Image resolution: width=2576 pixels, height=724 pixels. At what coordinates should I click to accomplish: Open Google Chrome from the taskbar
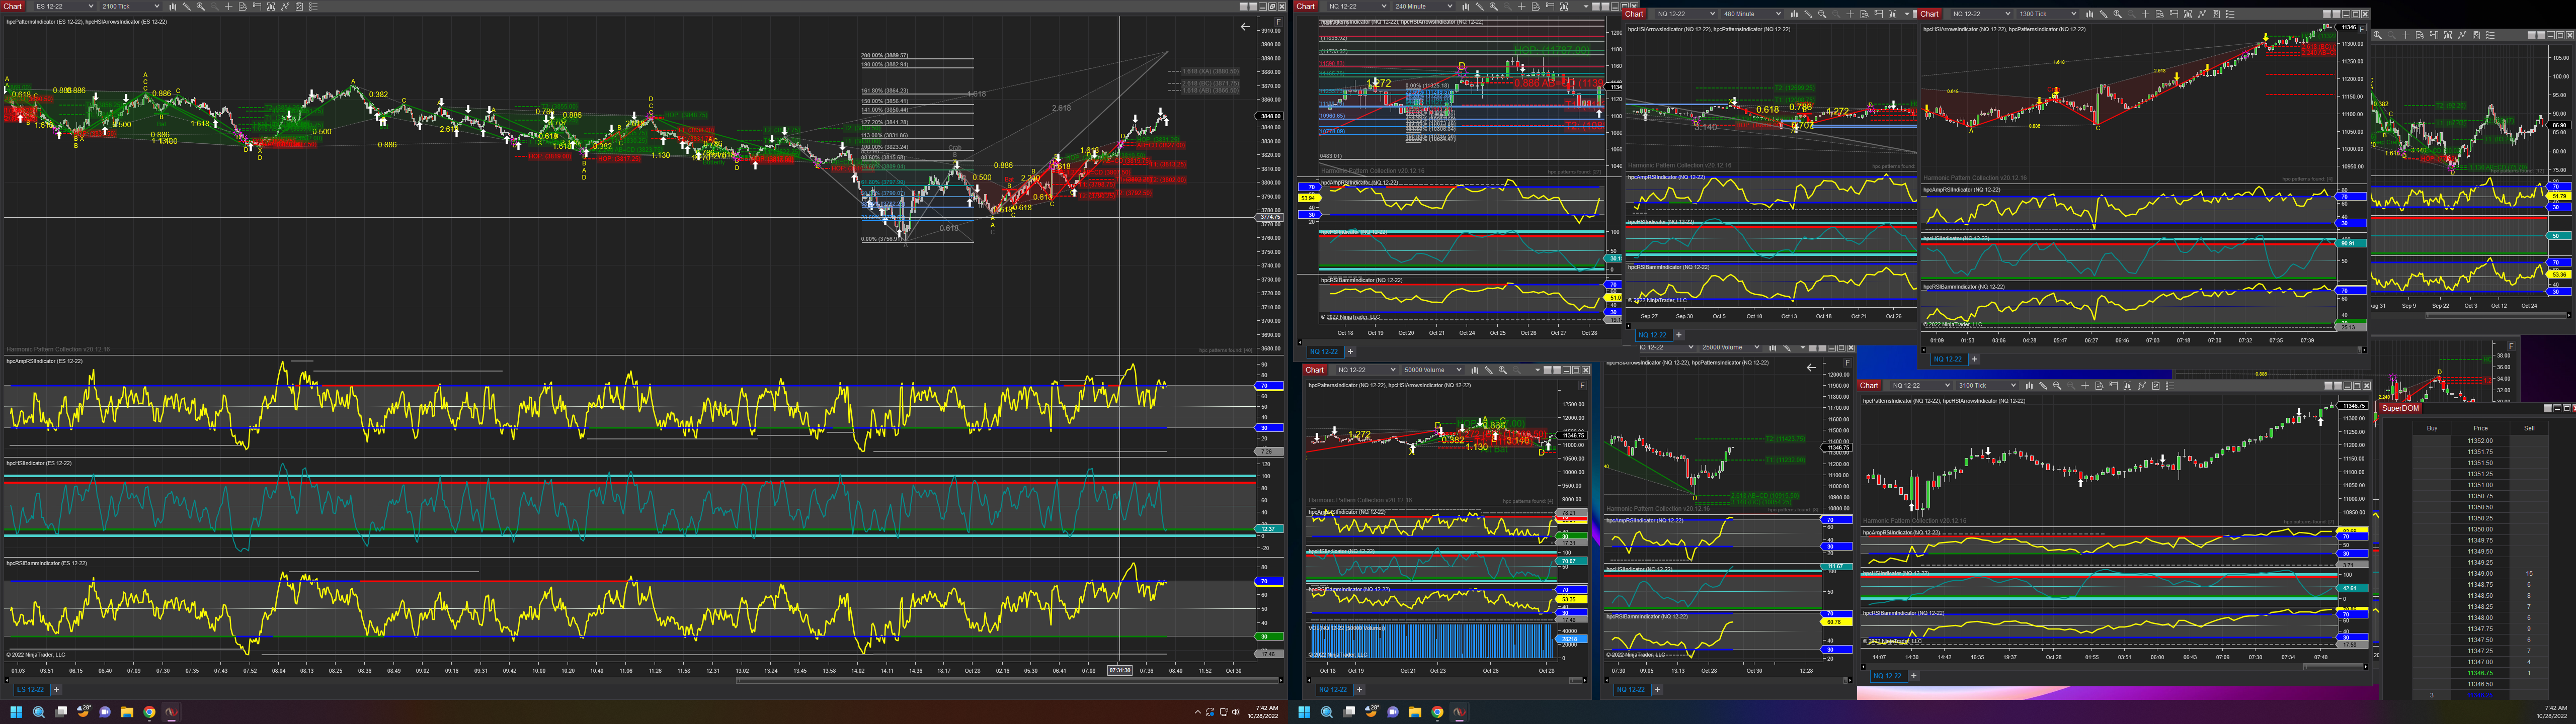149,712
